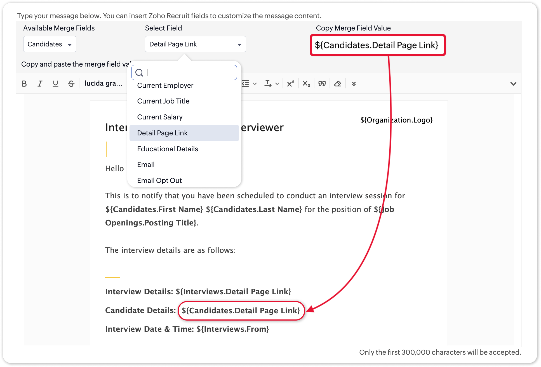Viewport: 541px width, 367px height.
Task: Click the Copy Merge Field Value box
Action: tap(377, 45)
